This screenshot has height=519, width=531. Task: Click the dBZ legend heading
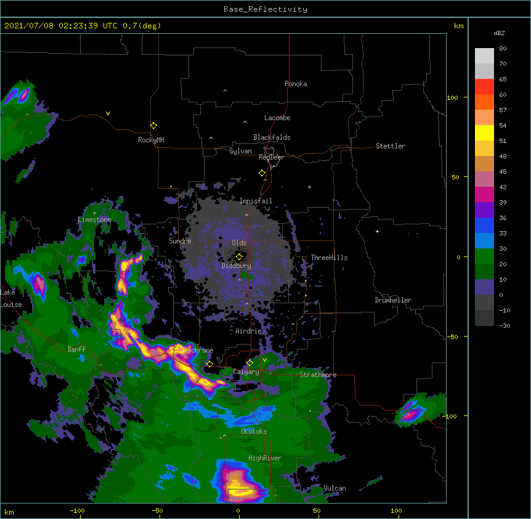499,33
